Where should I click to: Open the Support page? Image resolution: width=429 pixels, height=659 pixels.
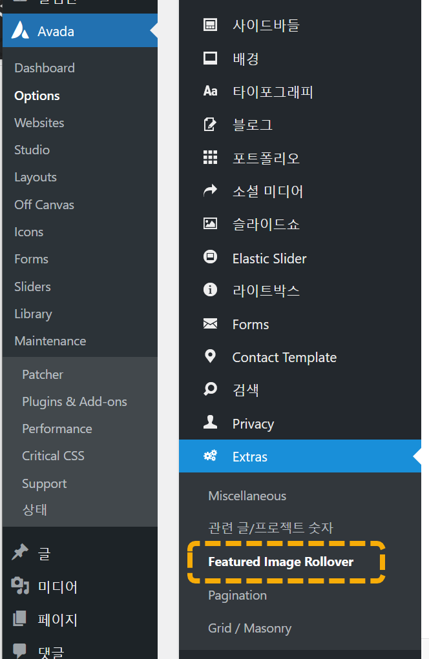click(x=44, y=483)
